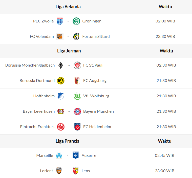Click the 23:00 WIB Lorient match time
The image size is (192, 178).
click(165, 171)
